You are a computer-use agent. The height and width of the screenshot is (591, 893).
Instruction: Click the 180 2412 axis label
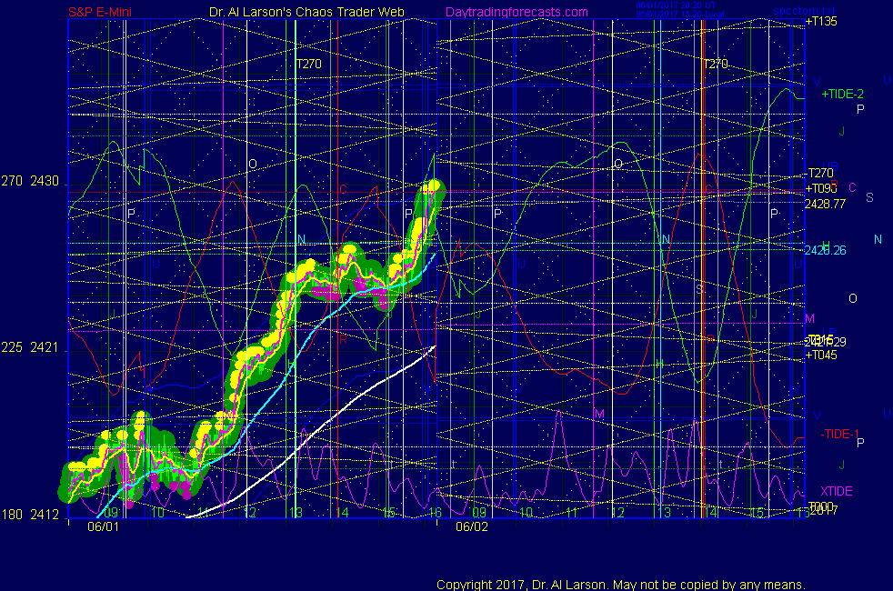pos(30,515)
